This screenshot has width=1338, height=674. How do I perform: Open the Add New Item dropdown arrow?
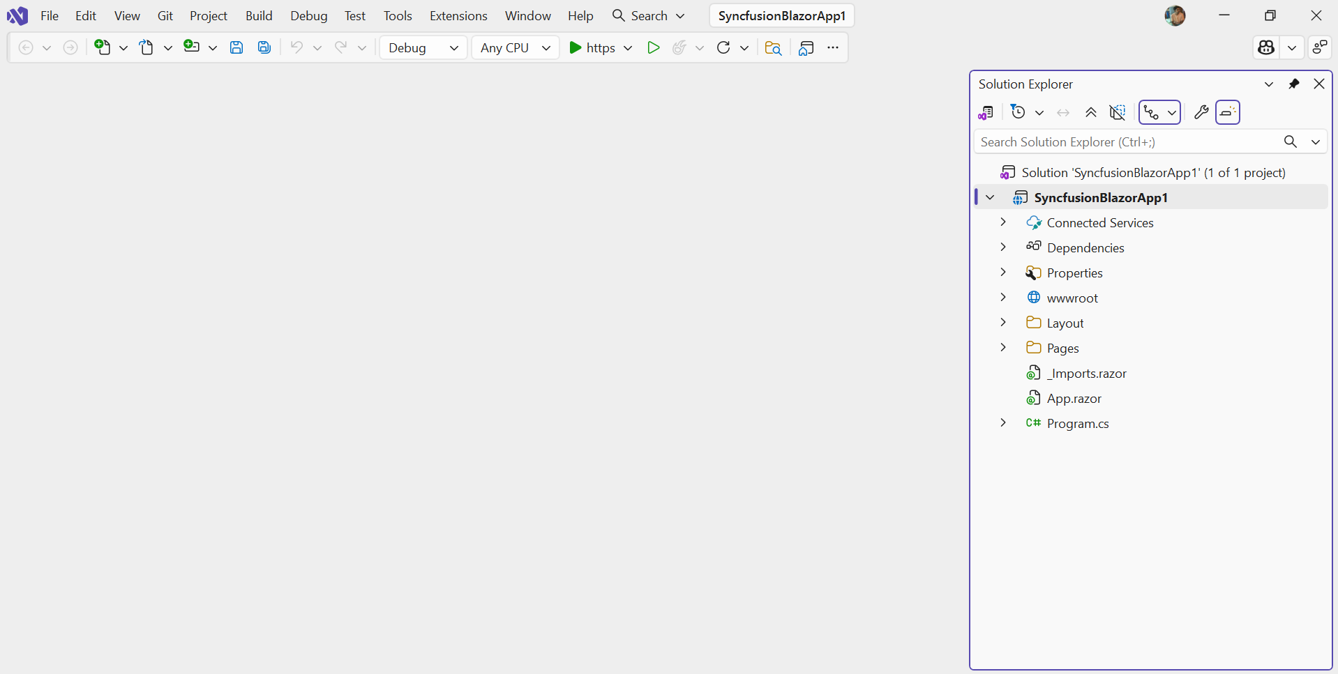click(213, 47)
